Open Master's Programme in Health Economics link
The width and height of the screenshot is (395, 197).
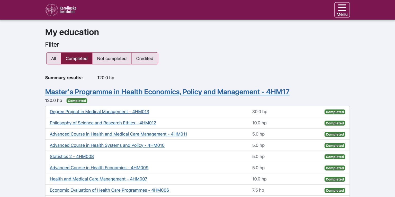tap(167, 92)
